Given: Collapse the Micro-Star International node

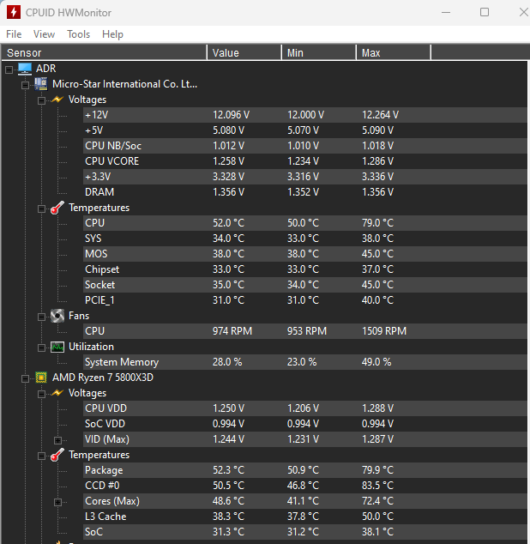Looking at the screenshot, I should [25, 85].
